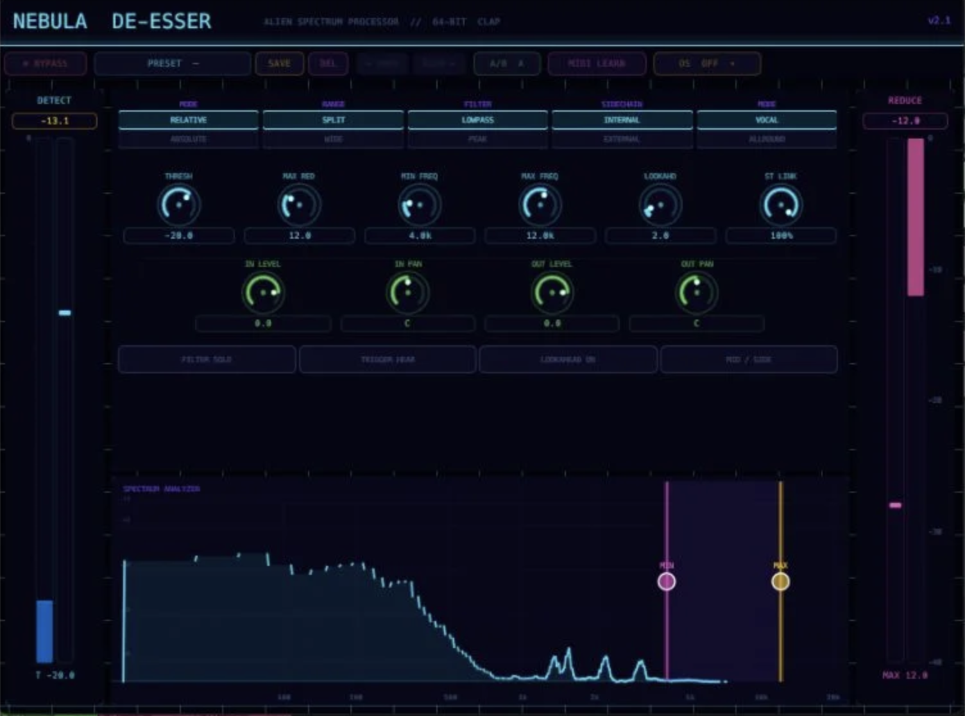Click the OUT PAN value field
Screen dimensions: 965x716
(x=697, y=323)
